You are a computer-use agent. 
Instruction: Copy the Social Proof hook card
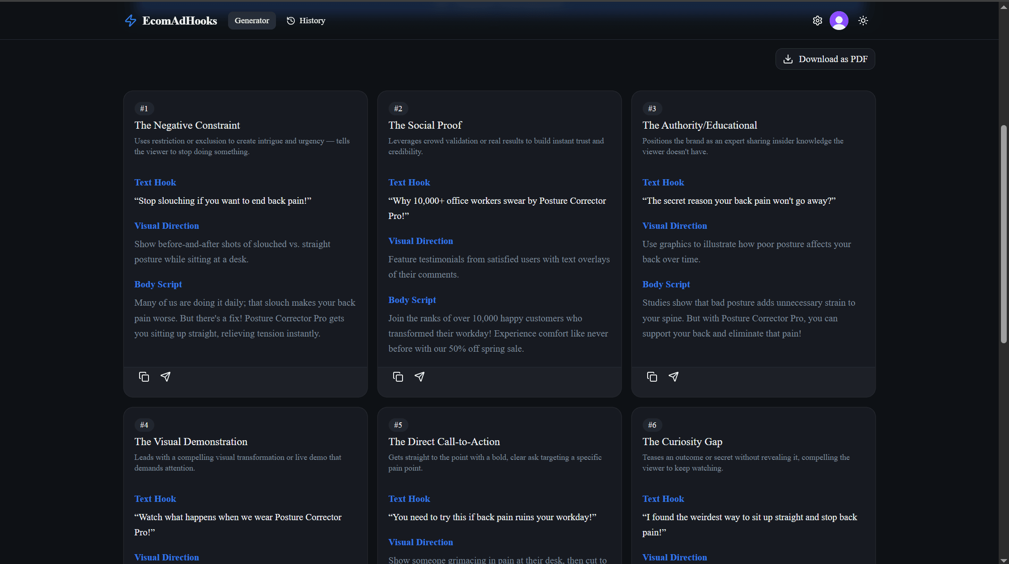[398, 377]
